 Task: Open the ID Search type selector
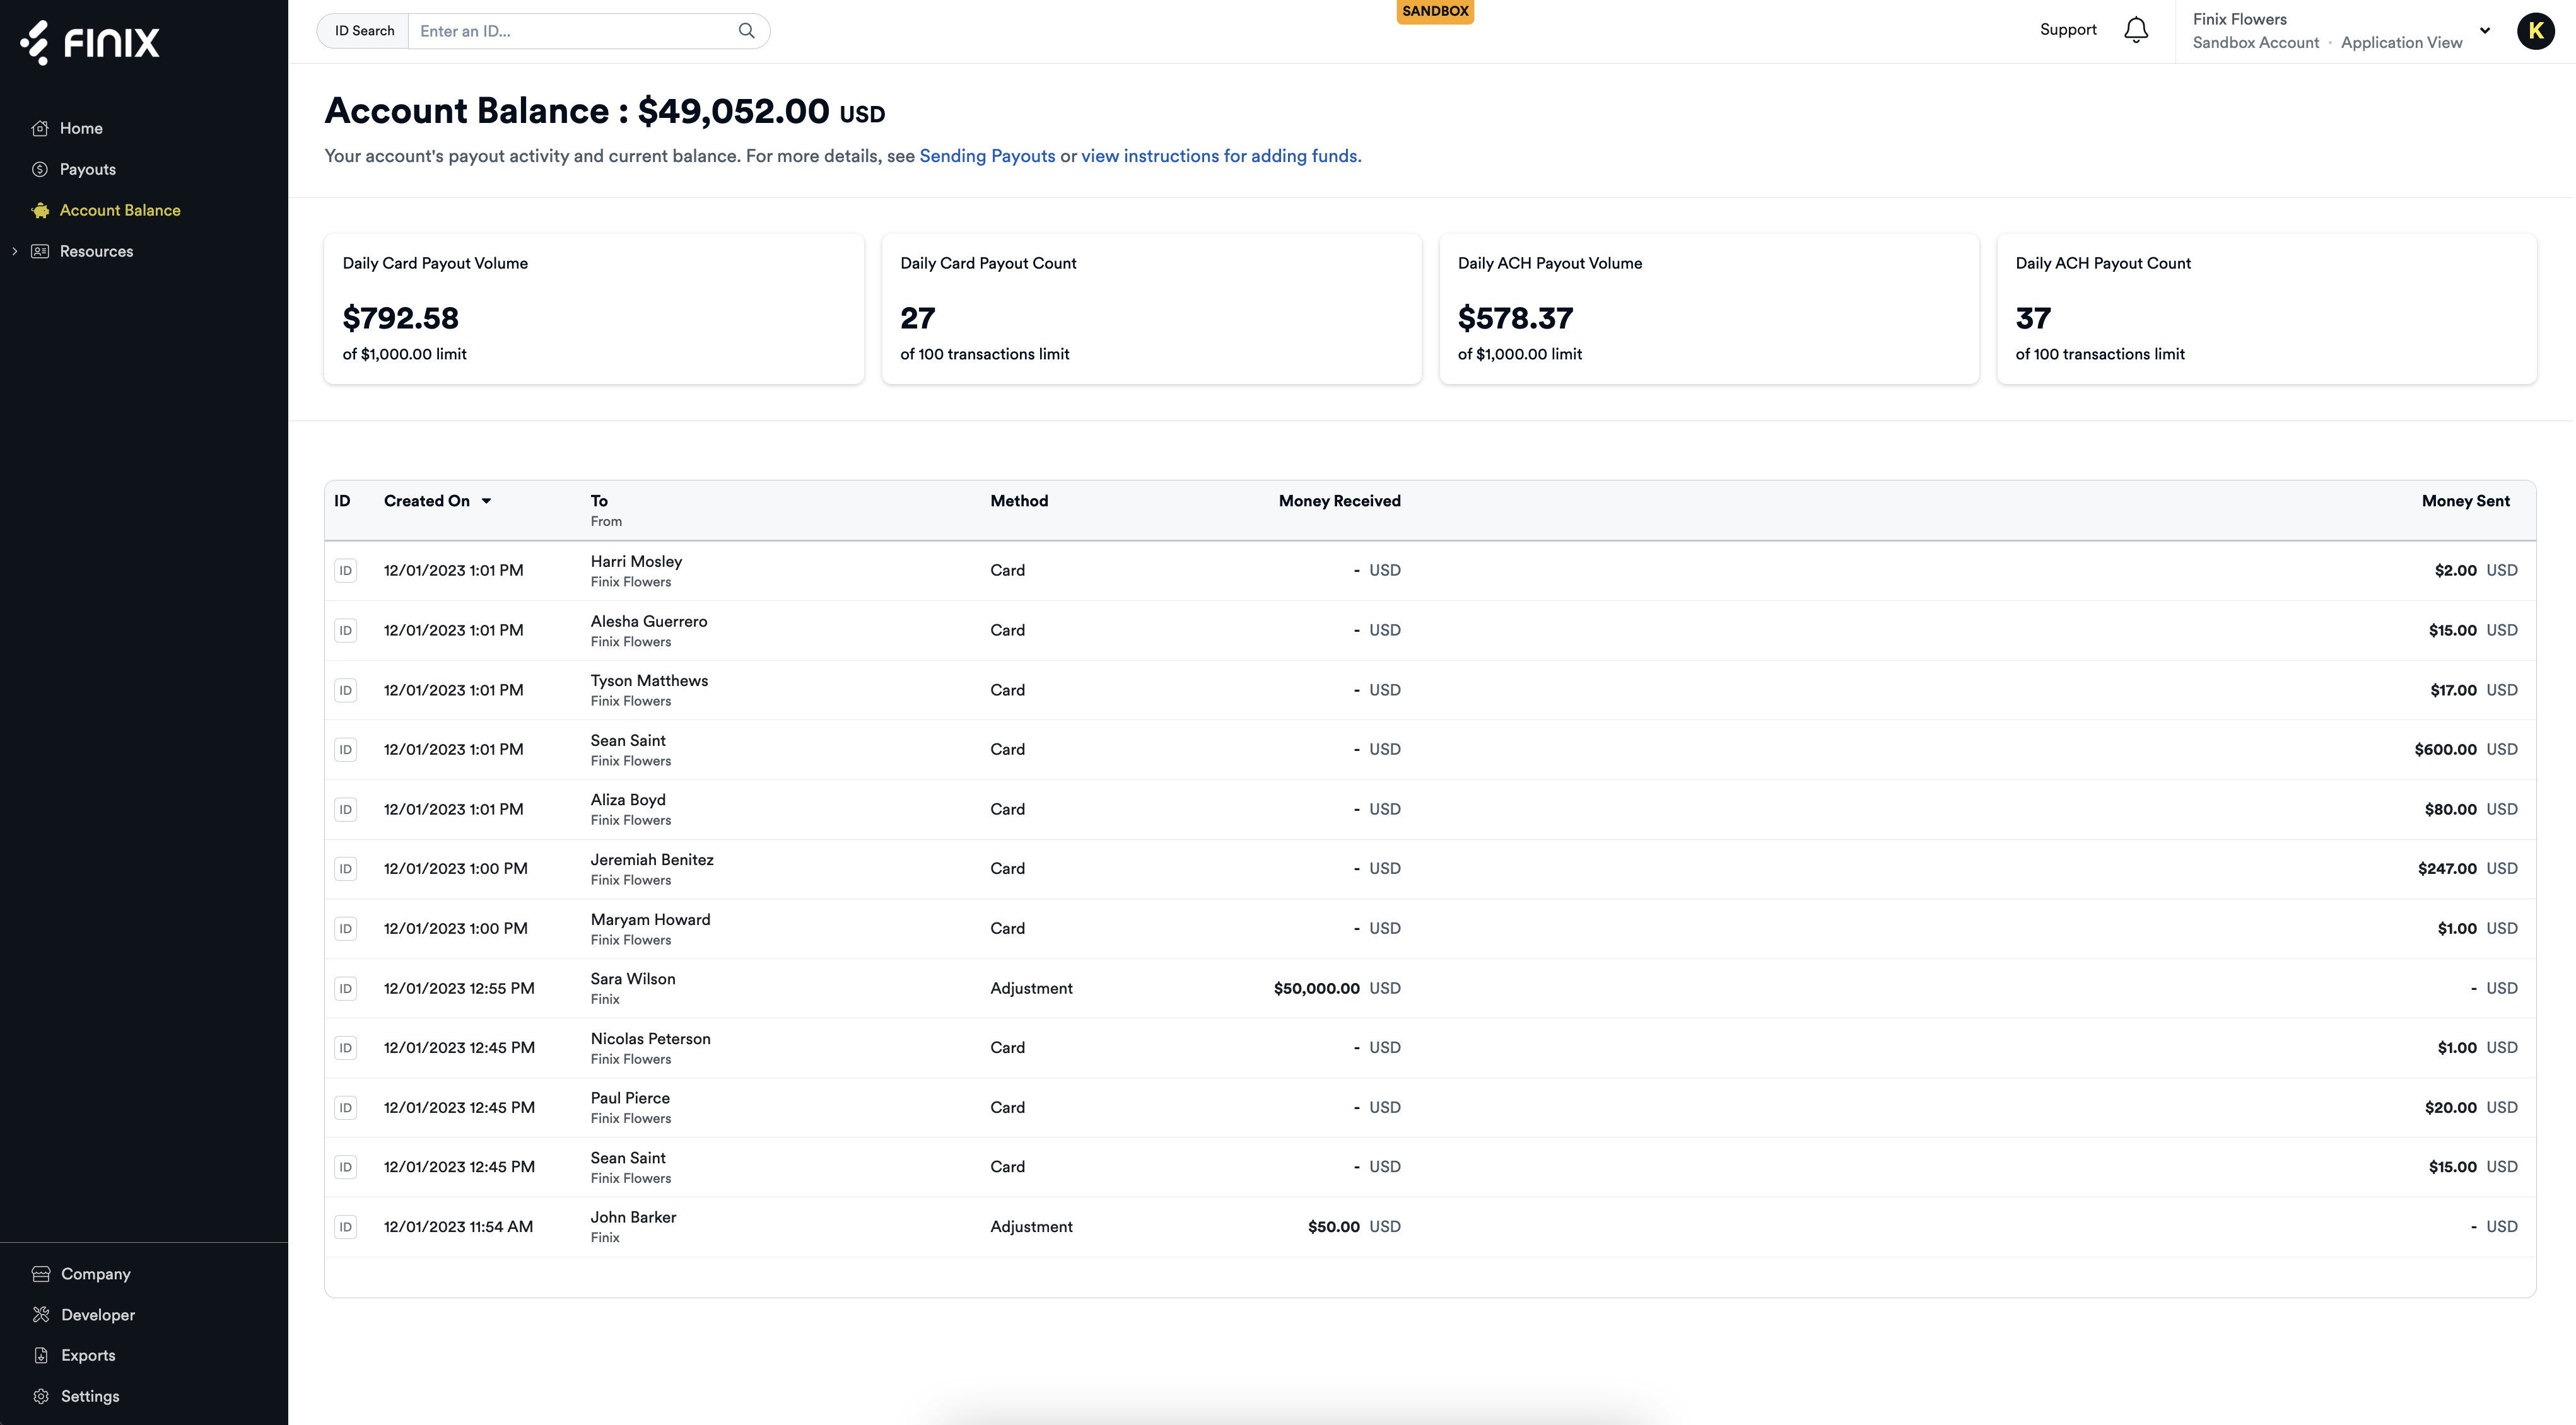tap(364, 31)
